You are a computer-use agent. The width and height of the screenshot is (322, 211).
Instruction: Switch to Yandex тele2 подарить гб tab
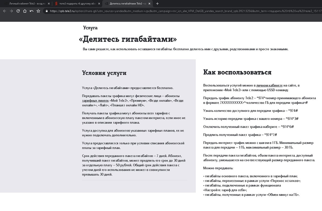tap(77, 3)
